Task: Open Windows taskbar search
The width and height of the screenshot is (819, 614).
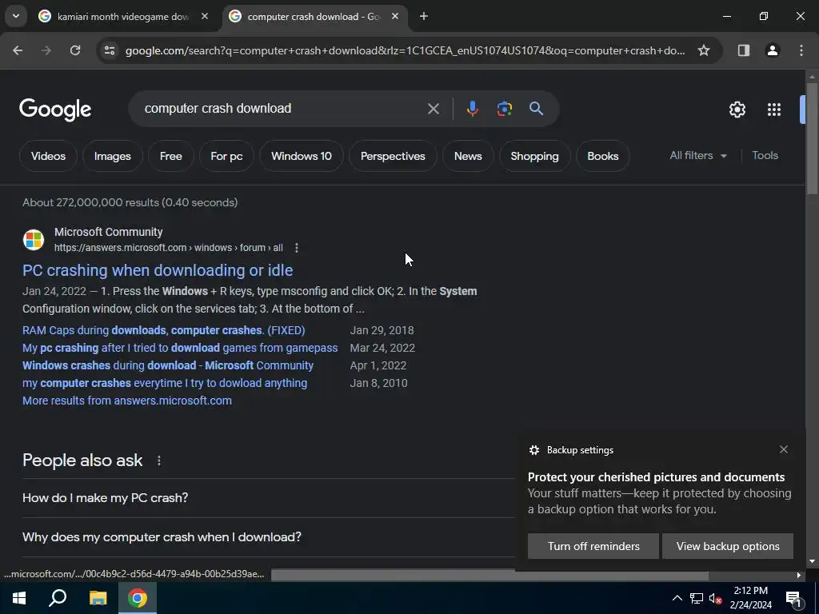Action: [58, 598]
